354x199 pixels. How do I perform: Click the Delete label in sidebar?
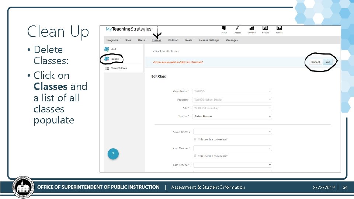(115, 59)
